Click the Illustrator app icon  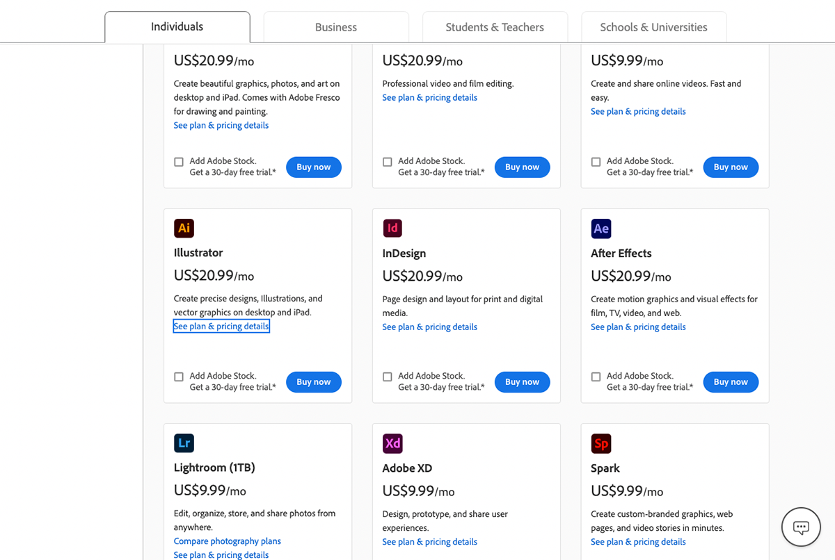coord(184,228)
